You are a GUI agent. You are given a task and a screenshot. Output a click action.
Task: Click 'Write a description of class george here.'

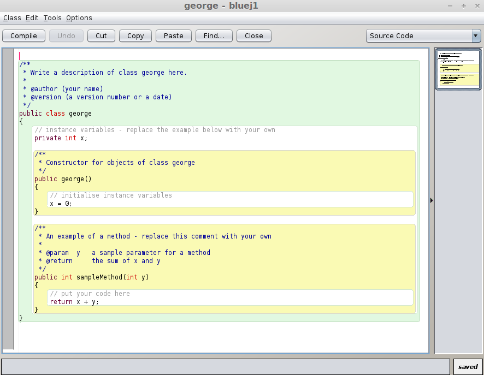(109, 73)
